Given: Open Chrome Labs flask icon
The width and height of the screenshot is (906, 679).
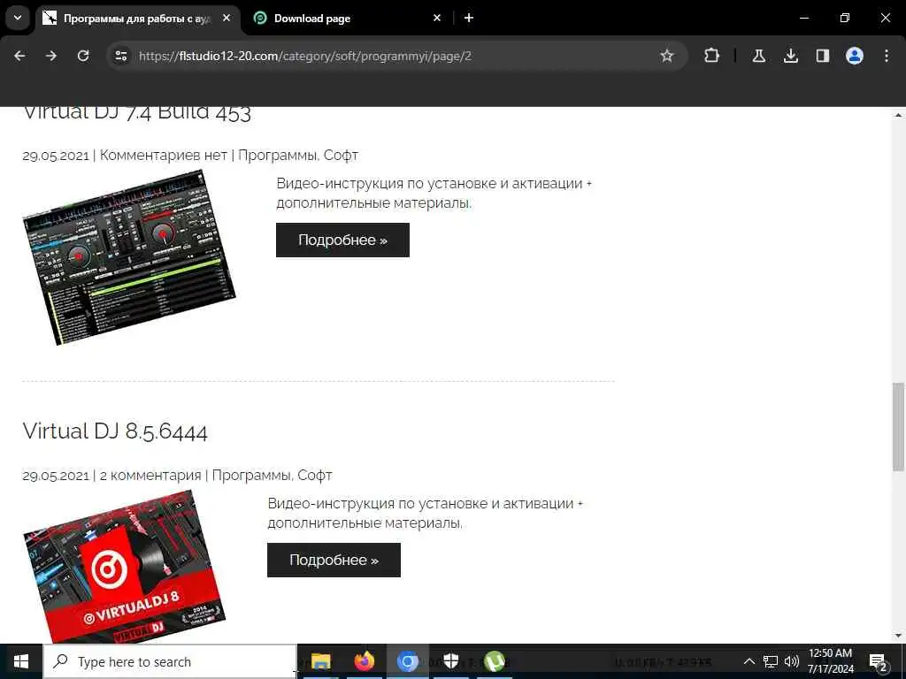Looking at the screenshot, I should pyautogui.click(x=758, y=56).
